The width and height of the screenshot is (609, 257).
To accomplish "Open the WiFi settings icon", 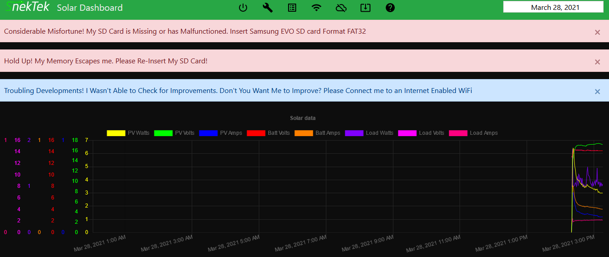I will (x=317, y=8).
